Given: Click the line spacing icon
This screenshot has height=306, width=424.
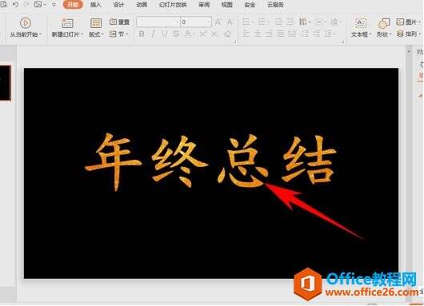Looking at the screenshot, I should point(334,22).
